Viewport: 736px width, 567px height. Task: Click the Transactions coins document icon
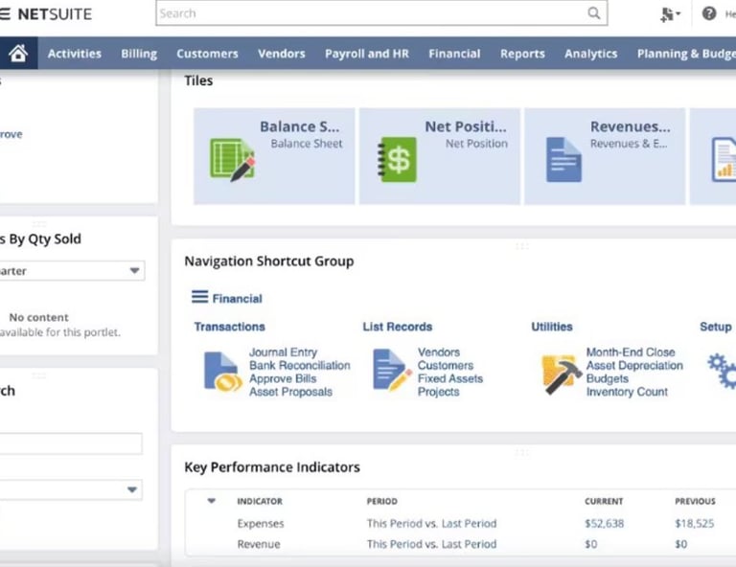(222, 372)
